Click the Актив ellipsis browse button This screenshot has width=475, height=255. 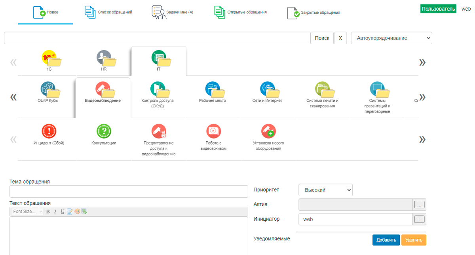coord(419,204)
